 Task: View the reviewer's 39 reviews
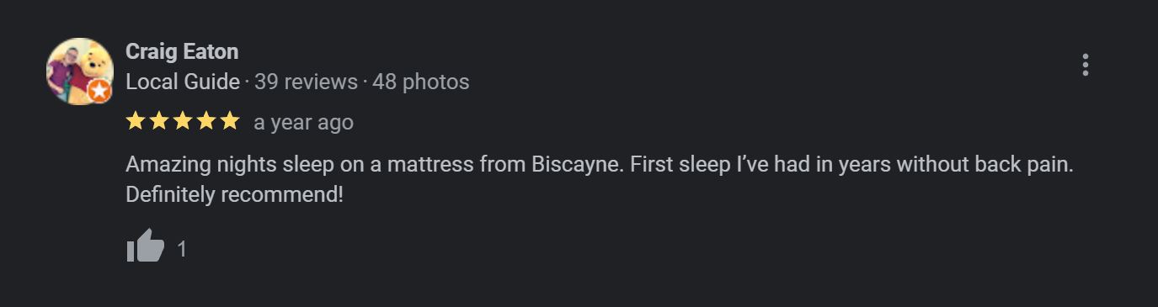pos(306,82)
